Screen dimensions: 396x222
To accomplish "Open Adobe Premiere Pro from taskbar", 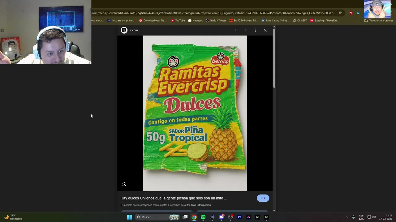I will pyautogui.click(x=239, y=217).
